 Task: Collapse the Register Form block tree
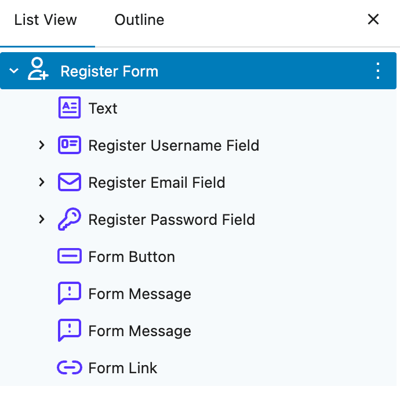[x=14, y=71]
